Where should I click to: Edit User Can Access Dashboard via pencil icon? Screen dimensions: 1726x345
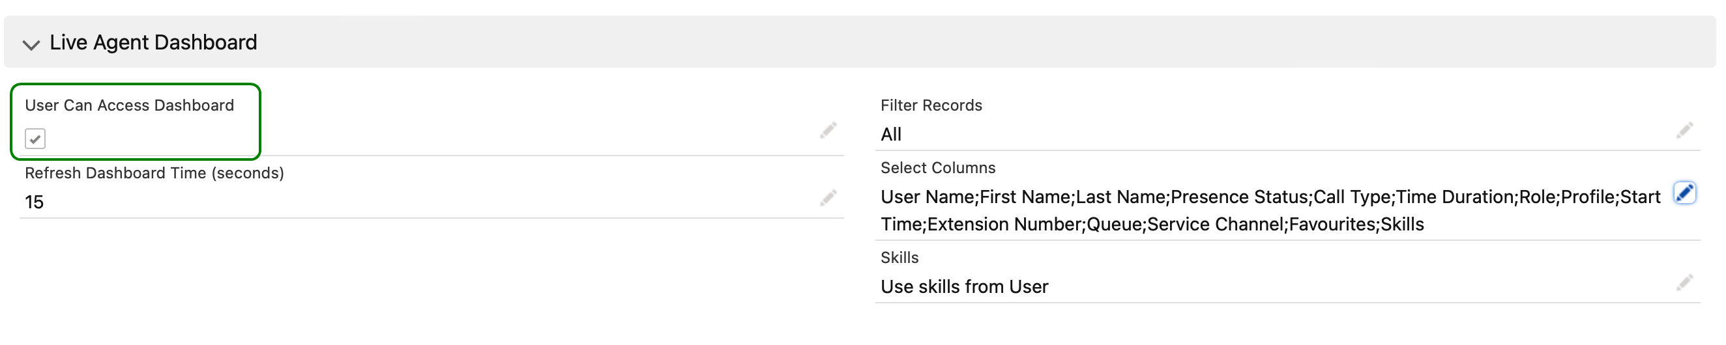pyautogui.click(x=828, y=130)
